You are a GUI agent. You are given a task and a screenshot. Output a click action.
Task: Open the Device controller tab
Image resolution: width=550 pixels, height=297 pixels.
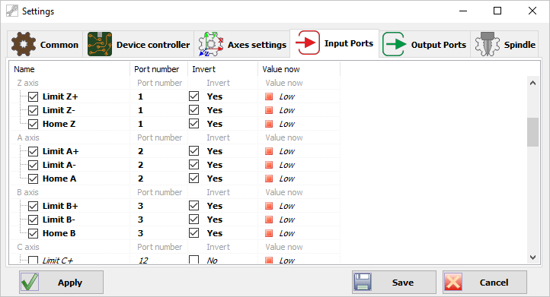point(139,44)
